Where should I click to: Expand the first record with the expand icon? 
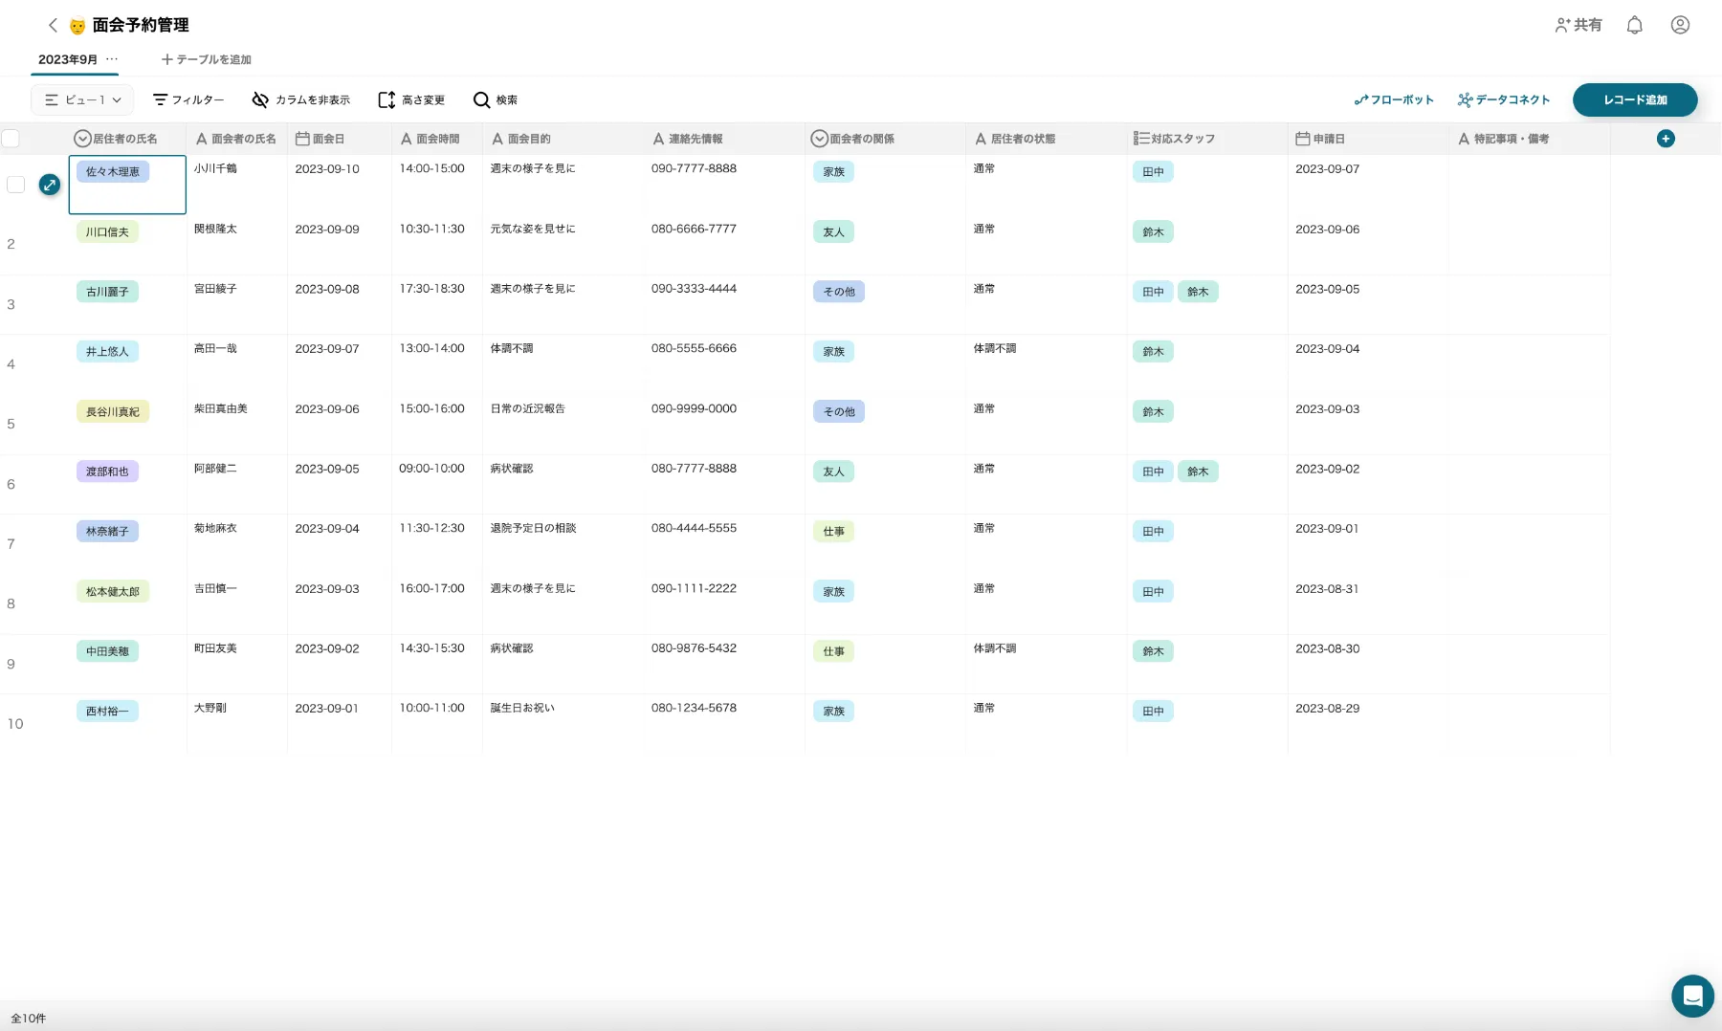click(50, 185)
